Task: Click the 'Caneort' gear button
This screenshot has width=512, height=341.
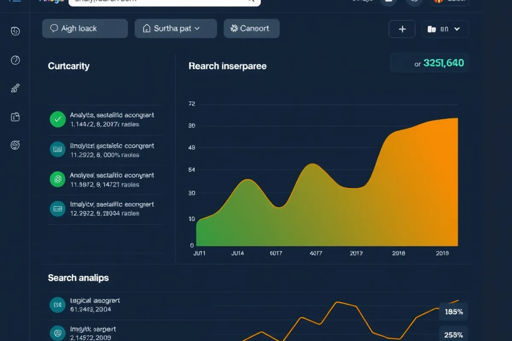Action: 252,29
